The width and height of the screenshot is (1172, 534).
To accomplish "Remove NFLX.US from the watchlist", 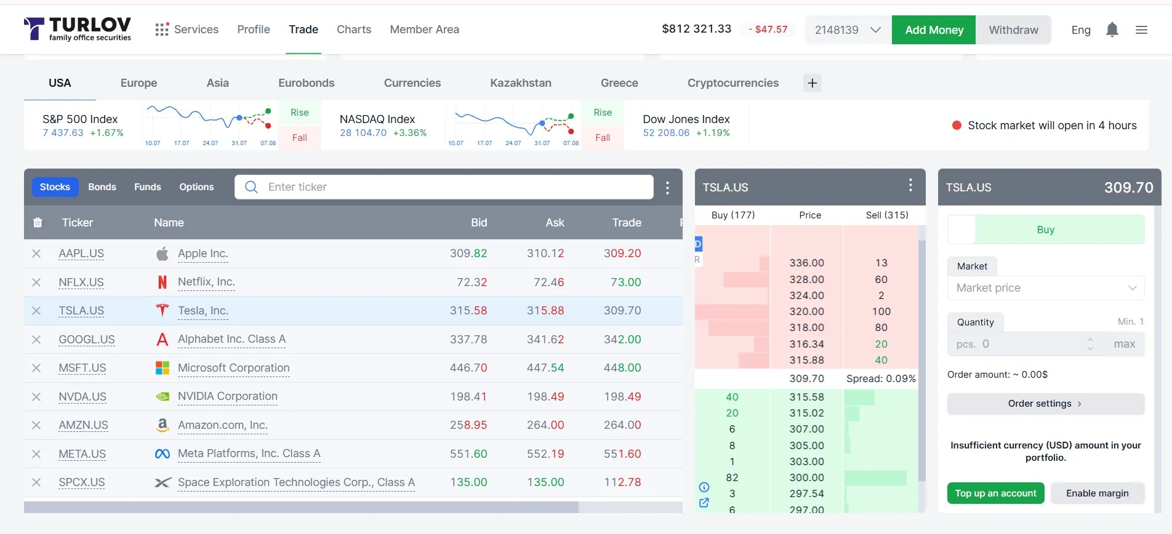I will pos(36,282).
